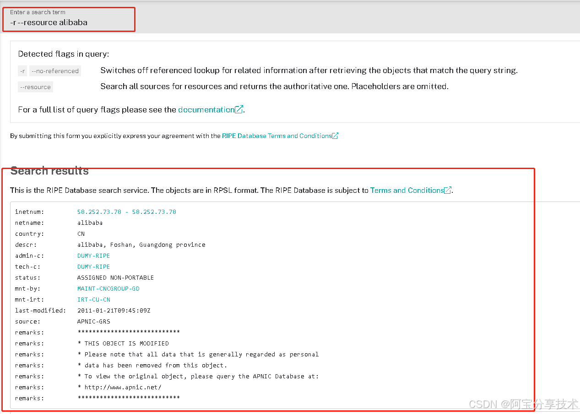Click source value APNIC-GRS

point(94,322)
